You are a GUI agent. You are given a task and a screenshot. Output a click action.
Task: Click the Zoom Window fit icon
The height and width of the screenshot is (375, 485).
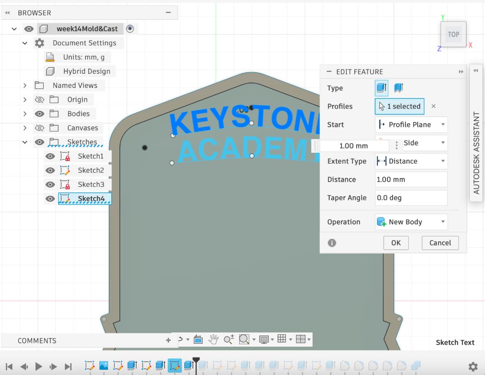click(x=244, y=340)
